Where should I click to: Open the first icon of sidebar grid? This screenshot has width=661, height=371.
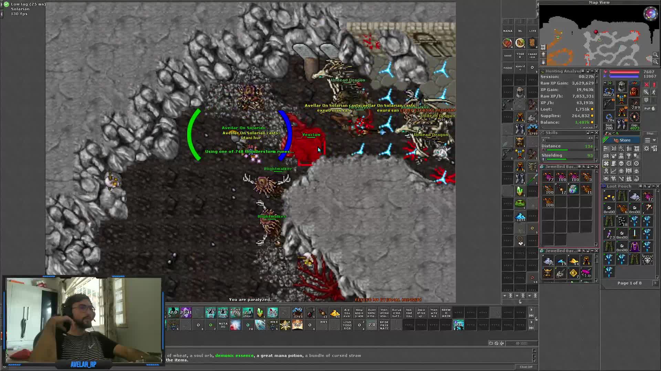click(x=606, y=148)
